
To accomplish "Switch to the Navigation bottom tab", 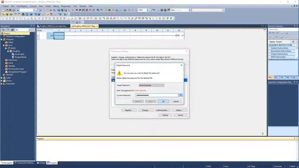I will 7,163.
